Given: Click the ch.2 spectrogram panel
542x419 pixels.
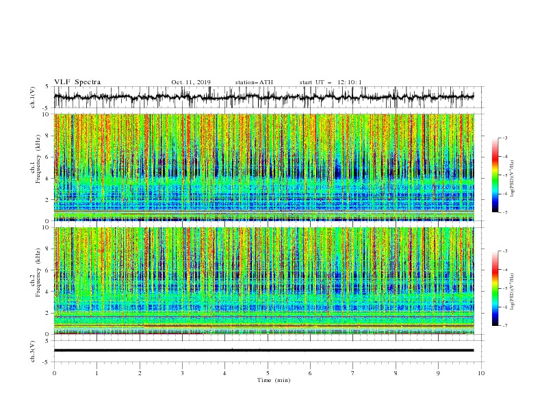Looking at the screenshot, I should point(263,281).
